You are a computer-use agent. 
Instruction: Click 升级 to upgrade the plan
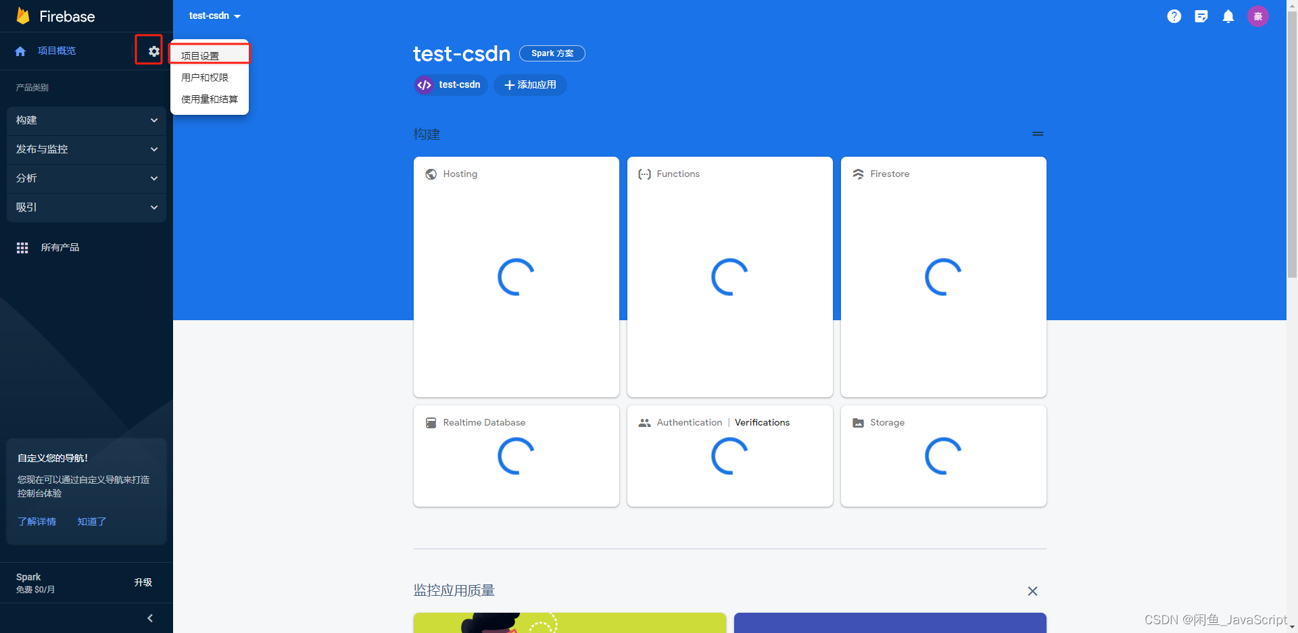point(143,582)
